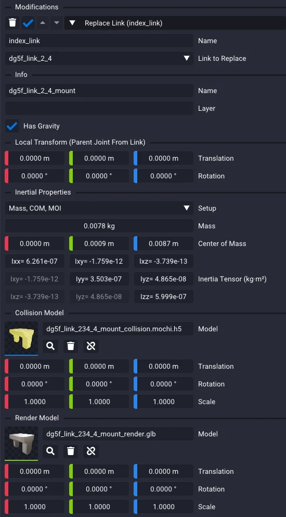Image resolution: width=286 pixels, height=517 pixels.
Task: Select Render Model Y translation field
Action: (x=99, y=472)
